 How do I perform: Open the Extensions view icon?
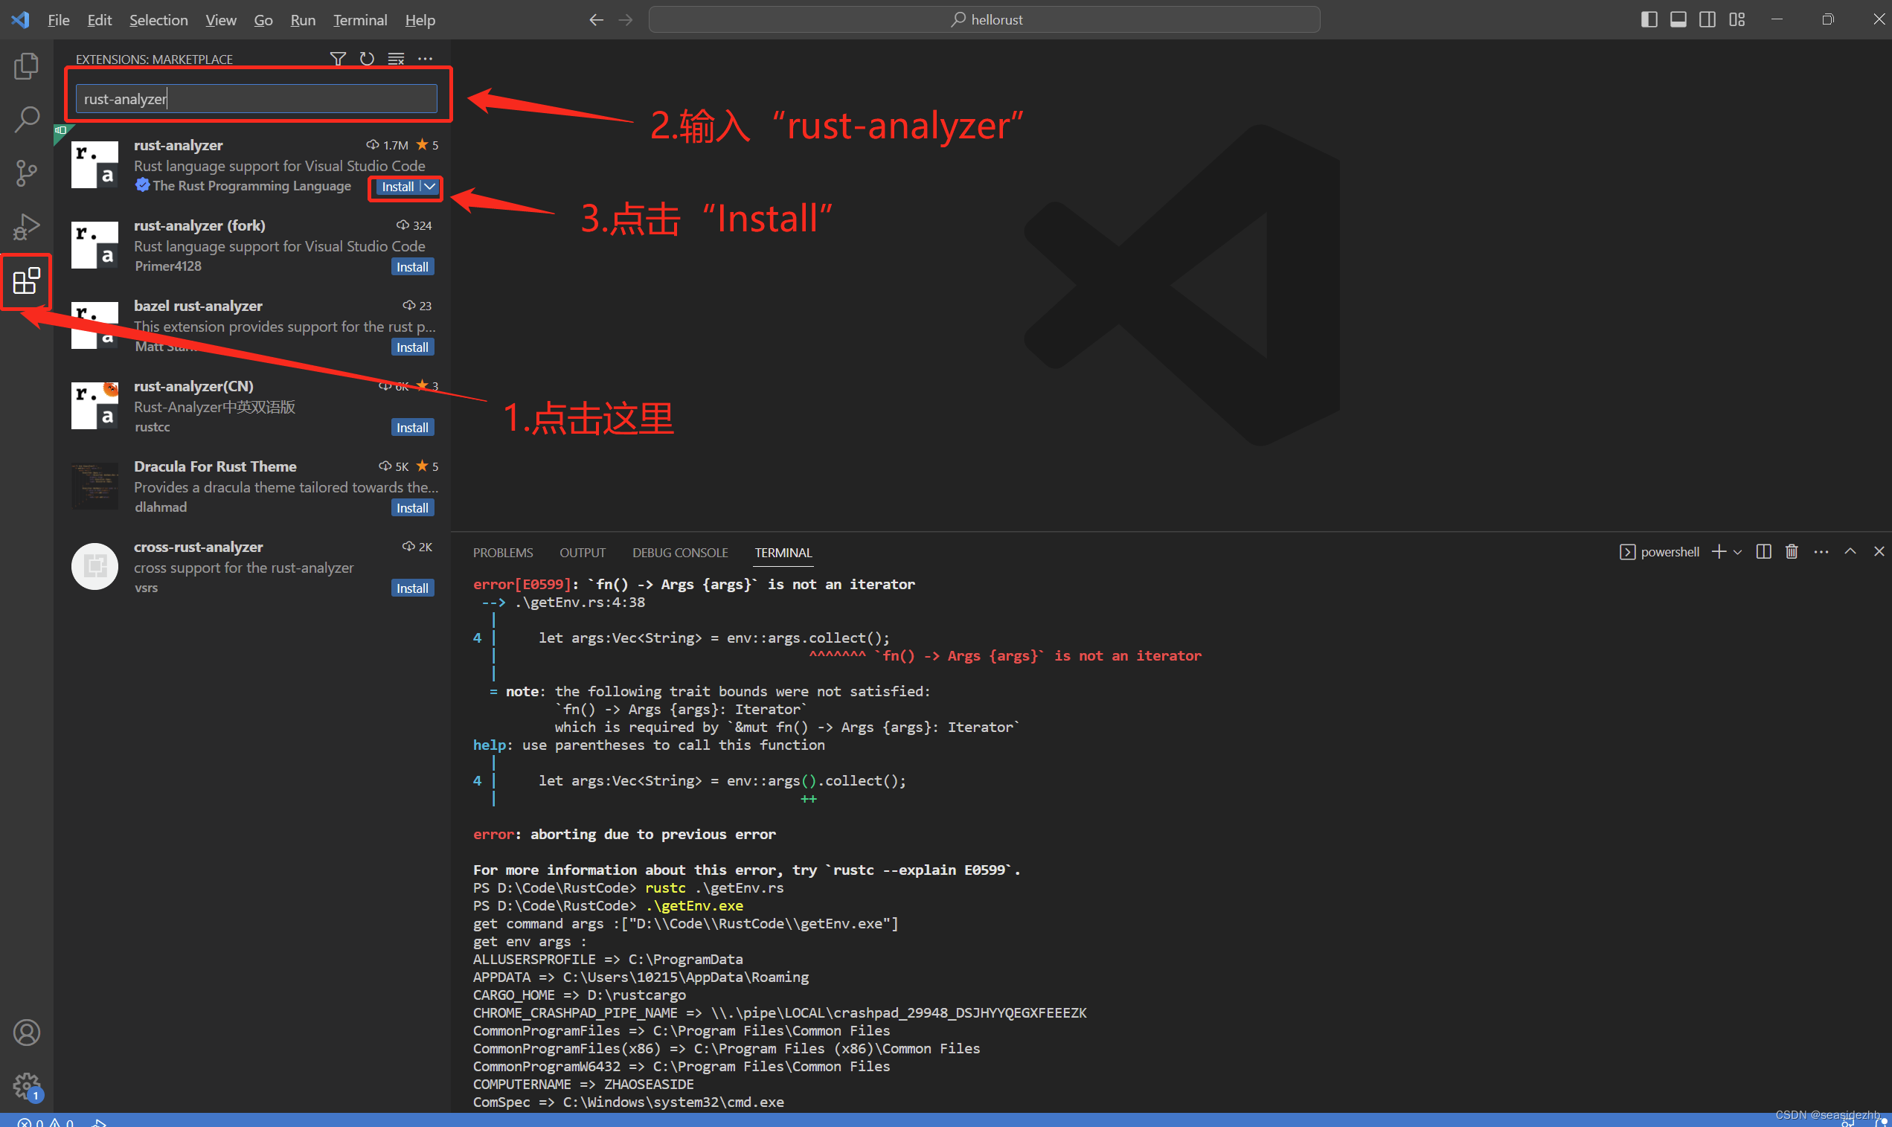coord(27,281)
